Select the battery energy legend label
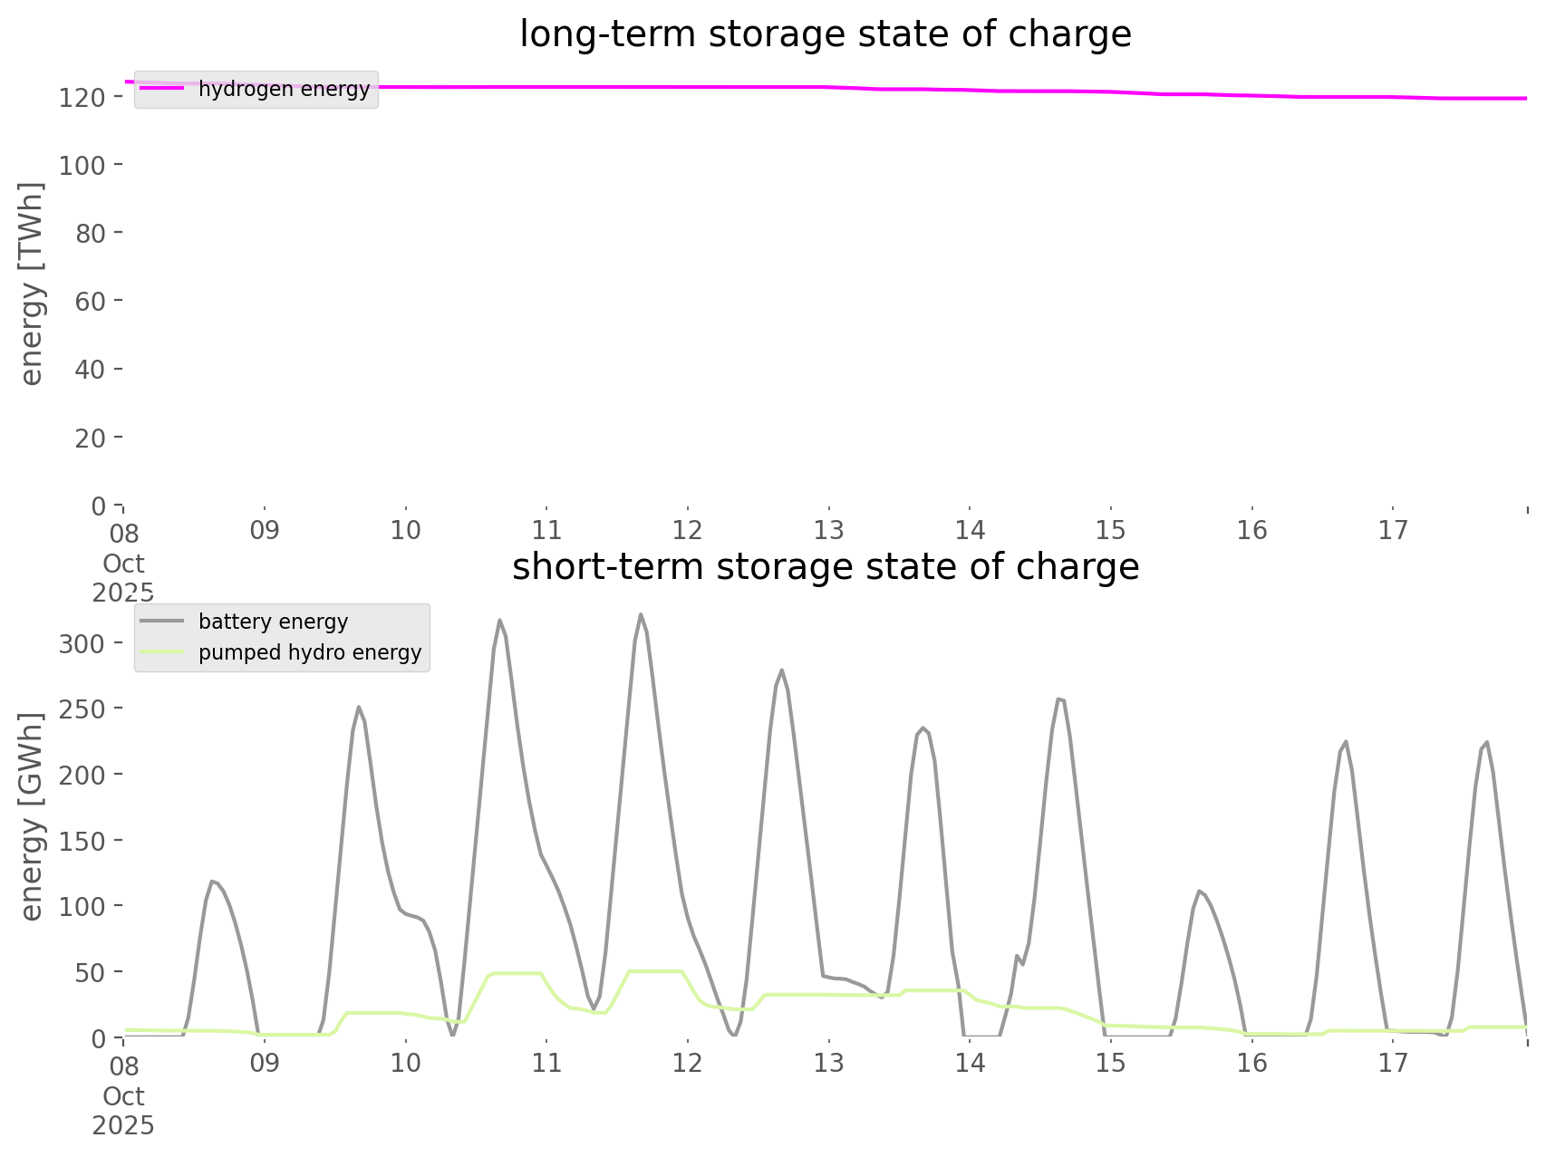 click(273, 622)
